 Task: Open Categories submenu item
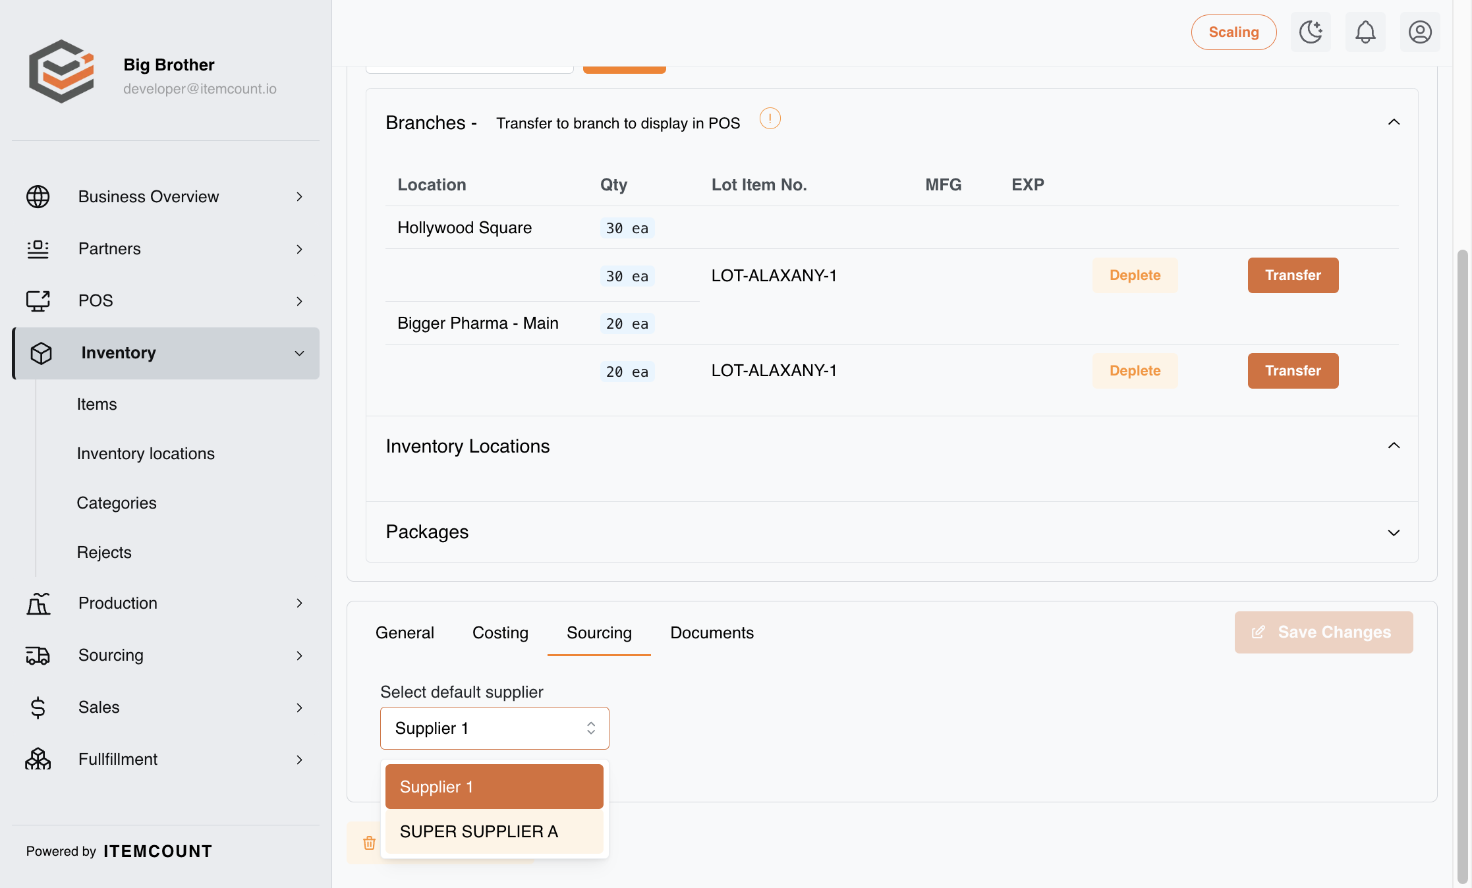pyautogui.click(x=117, y=503)
